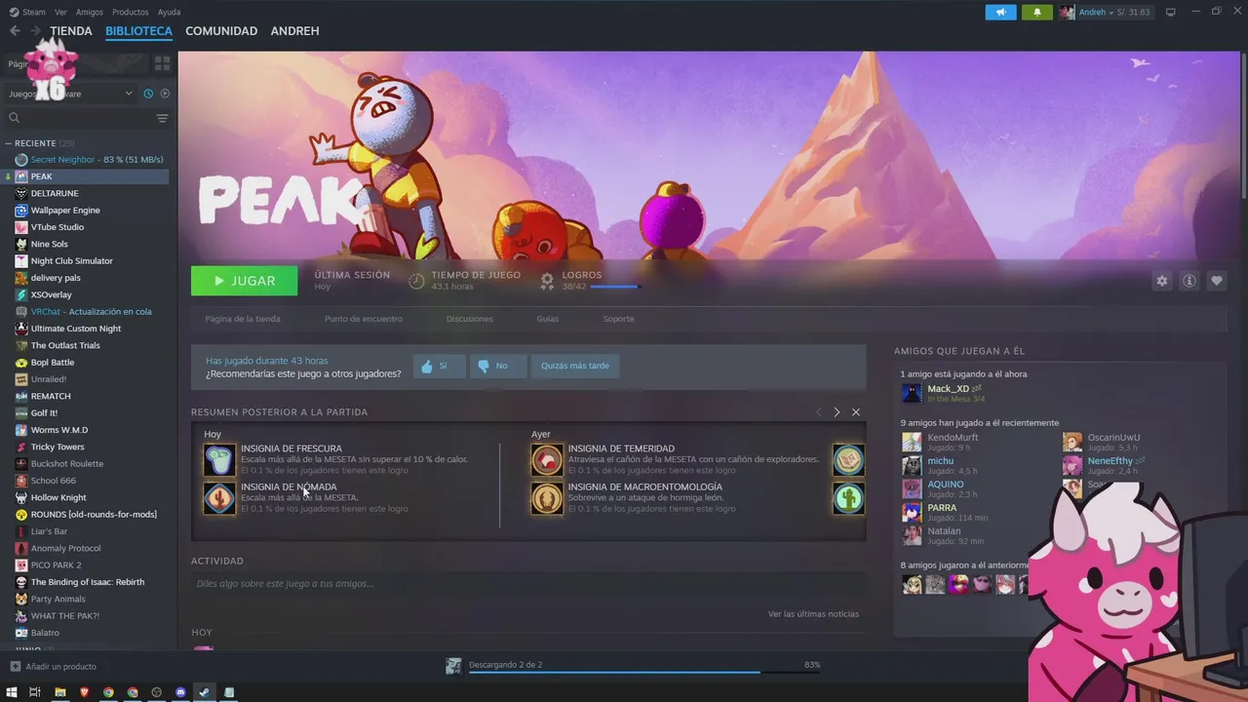Image resolution: width=1248 pixels, height=702 pixels.
Task: Open Página de la tienda tab
Action: [x=243, y=319]
